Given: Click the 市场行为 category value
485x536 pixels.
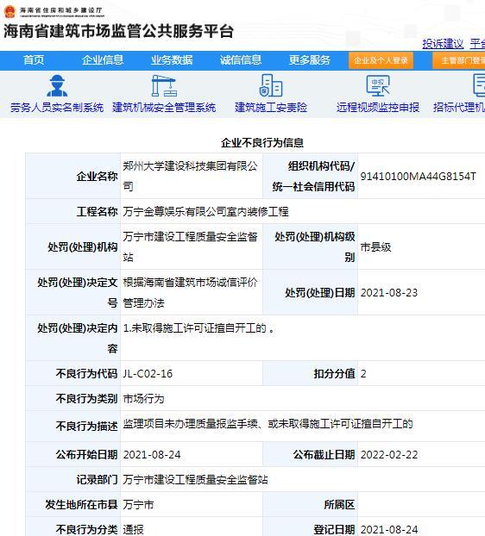Looking at the screenshot, I should click(x=143, y=399).
